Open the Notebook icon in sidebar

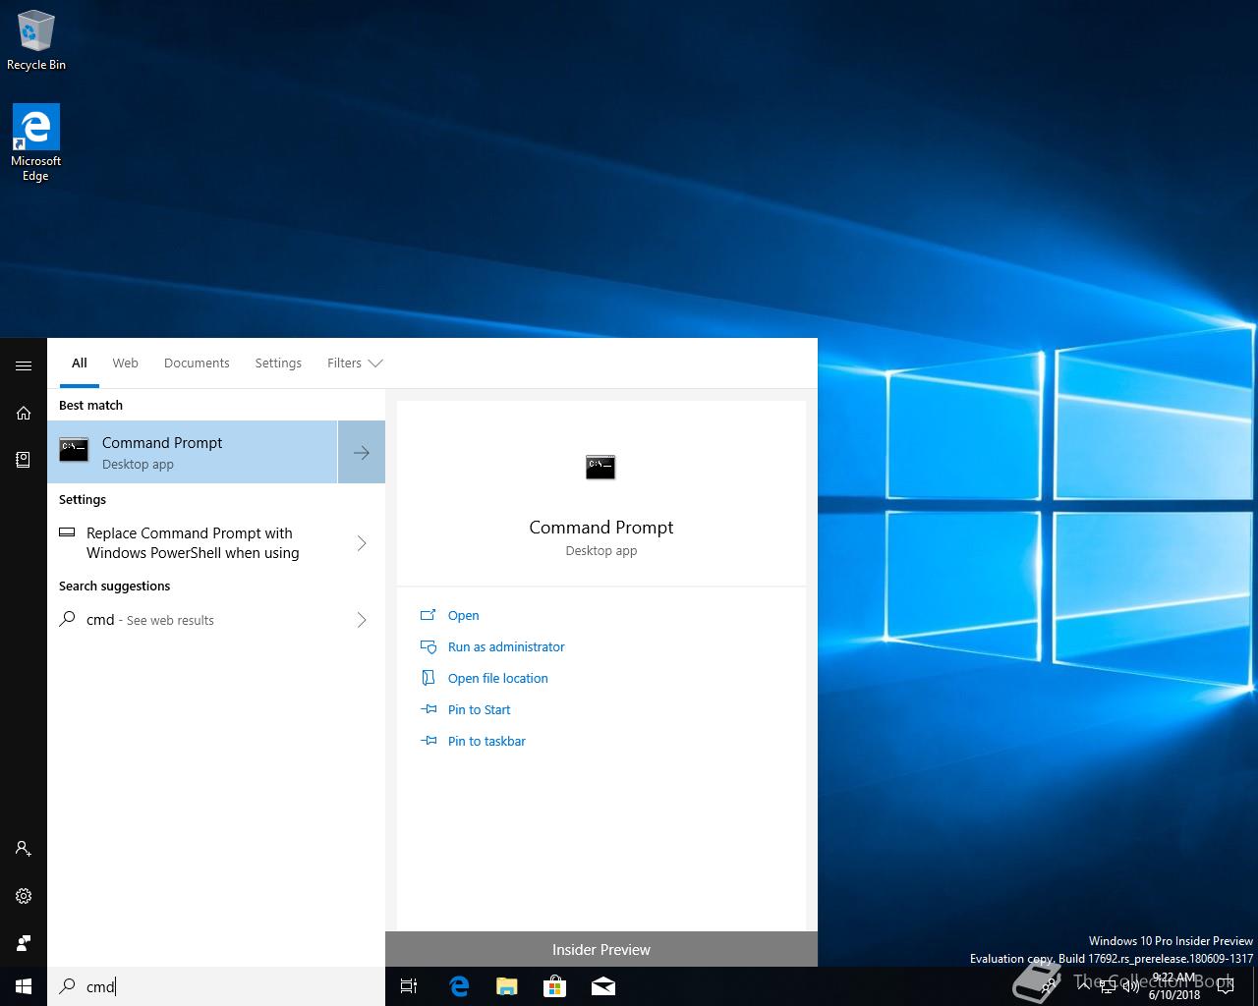click(24, 459)
